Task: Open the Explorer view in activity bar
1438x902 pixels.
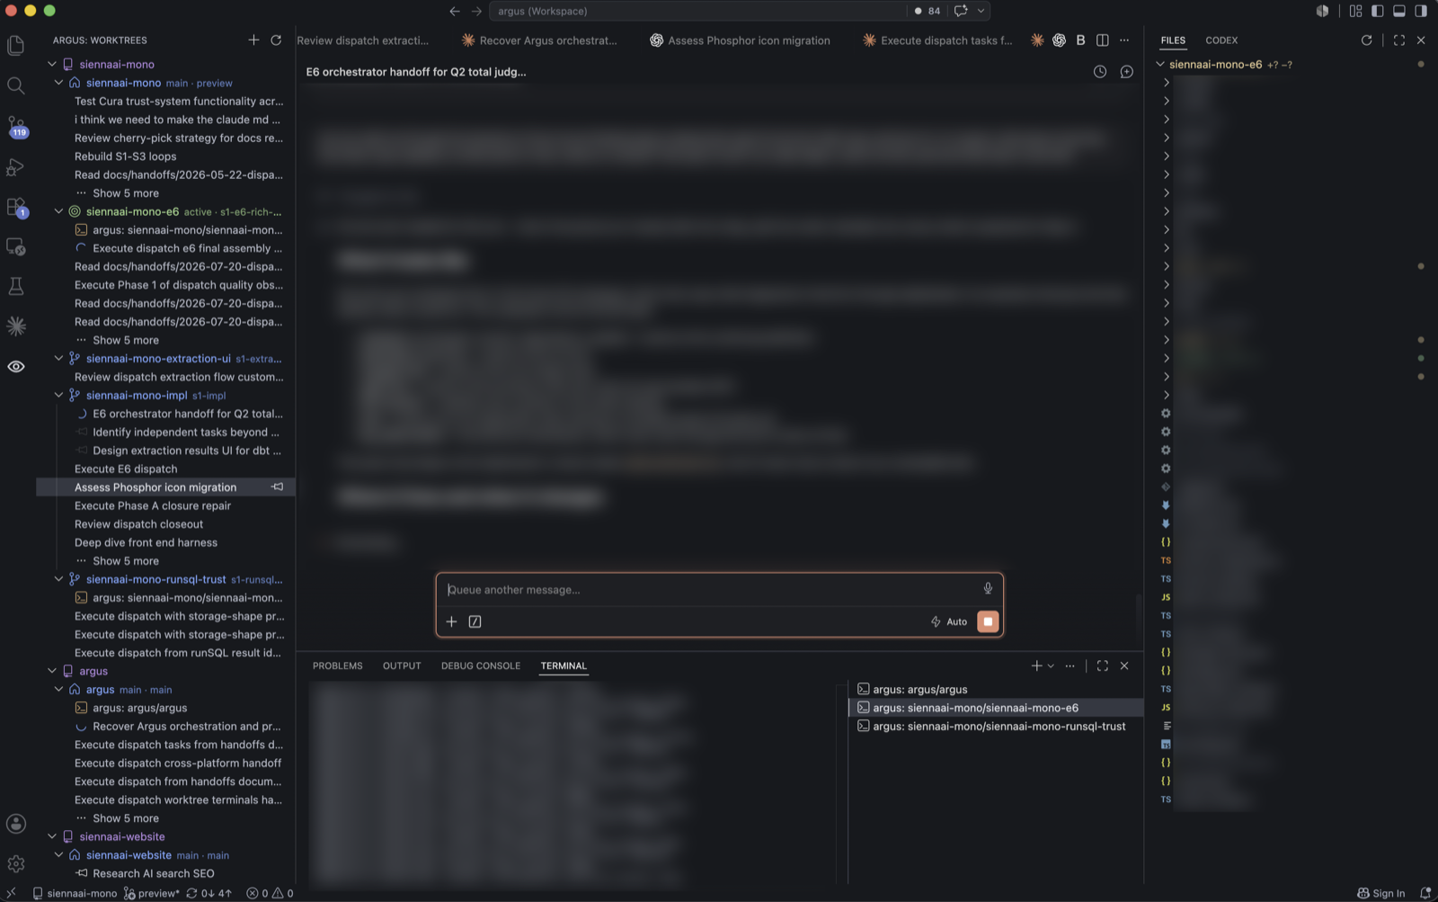Action: (15, 45)
